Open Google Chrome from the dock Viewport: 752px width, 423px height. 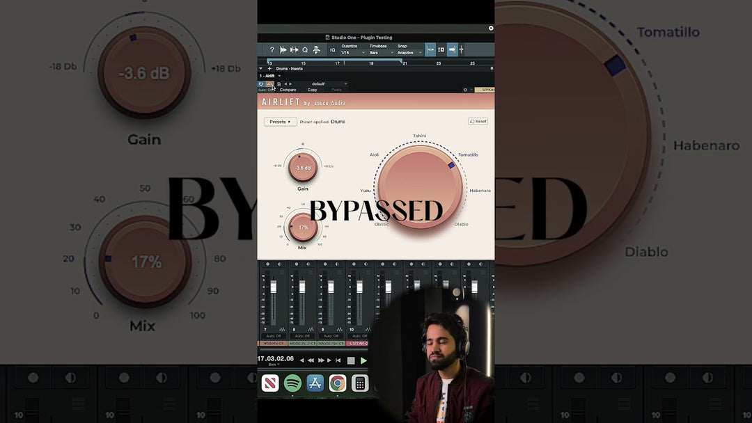click(x=337, y=383)
